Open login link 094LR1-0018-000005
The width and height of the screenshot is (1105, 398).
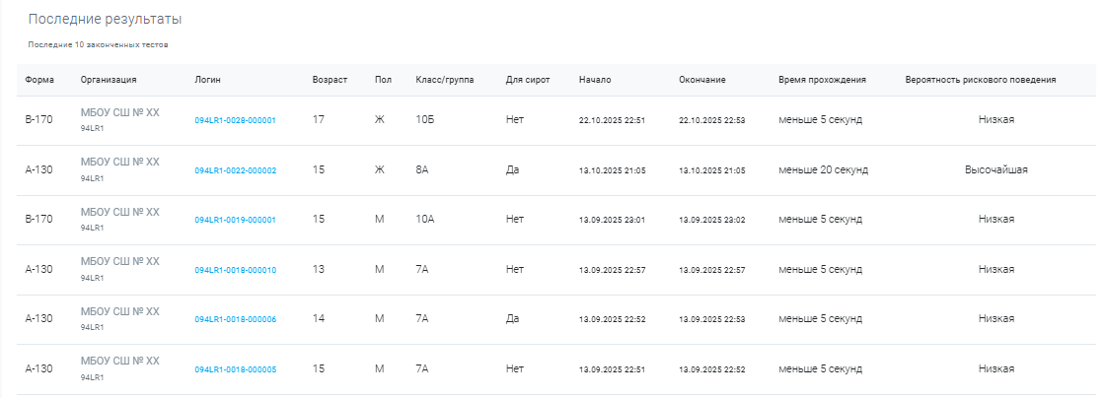pos(235,369)
